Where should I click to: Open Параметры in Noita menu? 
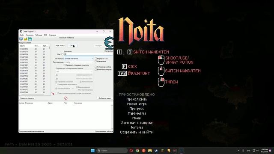pos(137,113)
